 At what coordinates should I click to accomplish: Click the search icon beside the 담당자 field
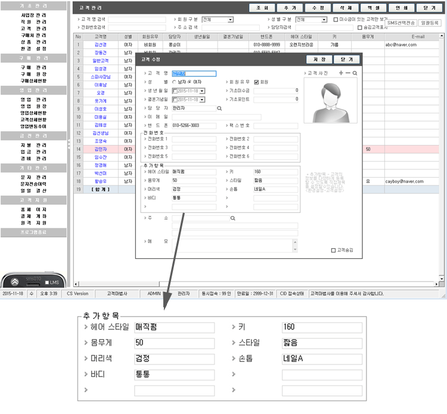pyautogui.click(x=219, y=108)
